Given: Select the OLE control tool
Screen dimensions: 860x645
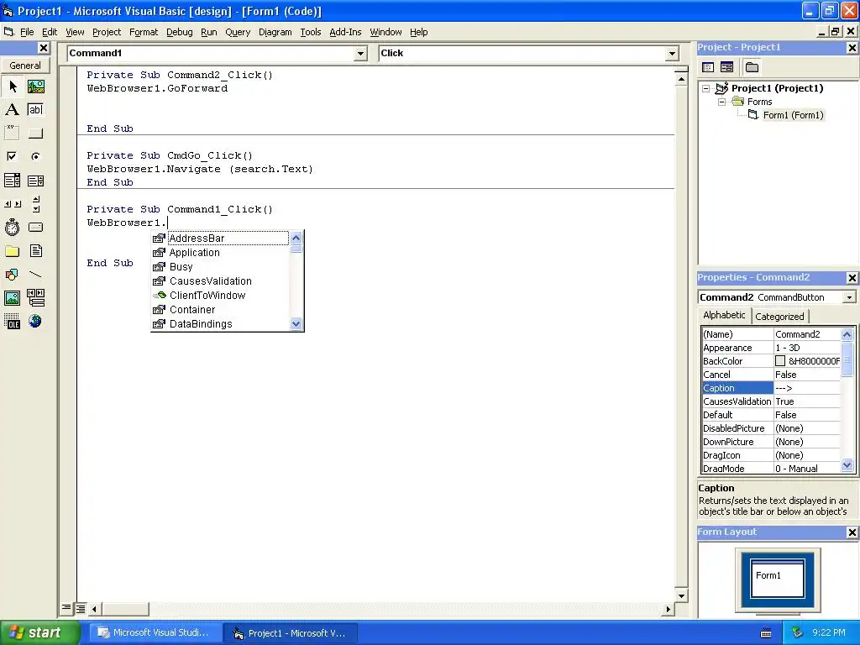Looking at the screenshot, I should 13,322.
